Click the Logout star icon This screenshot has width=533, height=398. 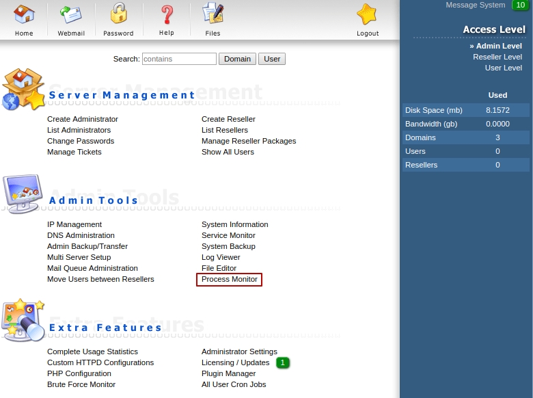[x=368, y=14]
